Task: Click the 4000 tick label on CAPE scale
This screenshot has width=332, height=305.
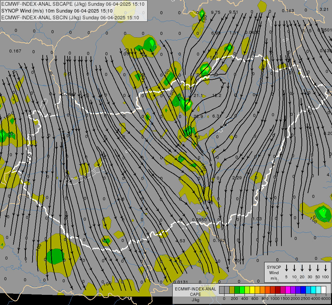Action: (x=316, y=299)
